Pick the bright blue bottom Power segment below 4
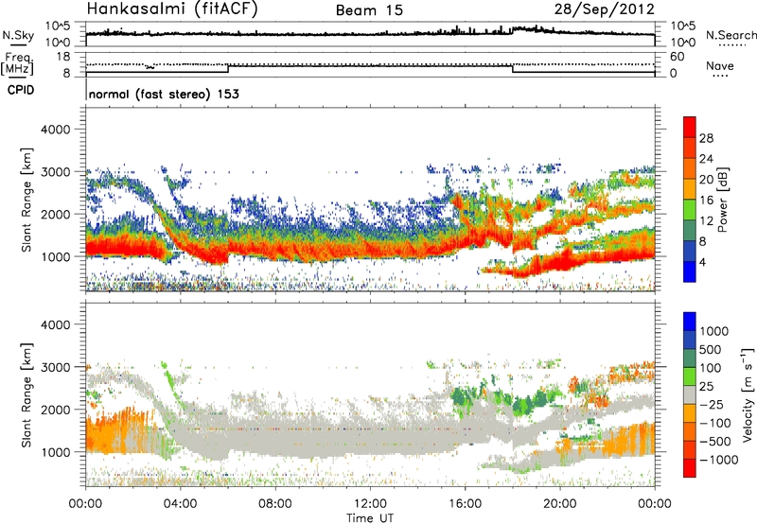 690,271
